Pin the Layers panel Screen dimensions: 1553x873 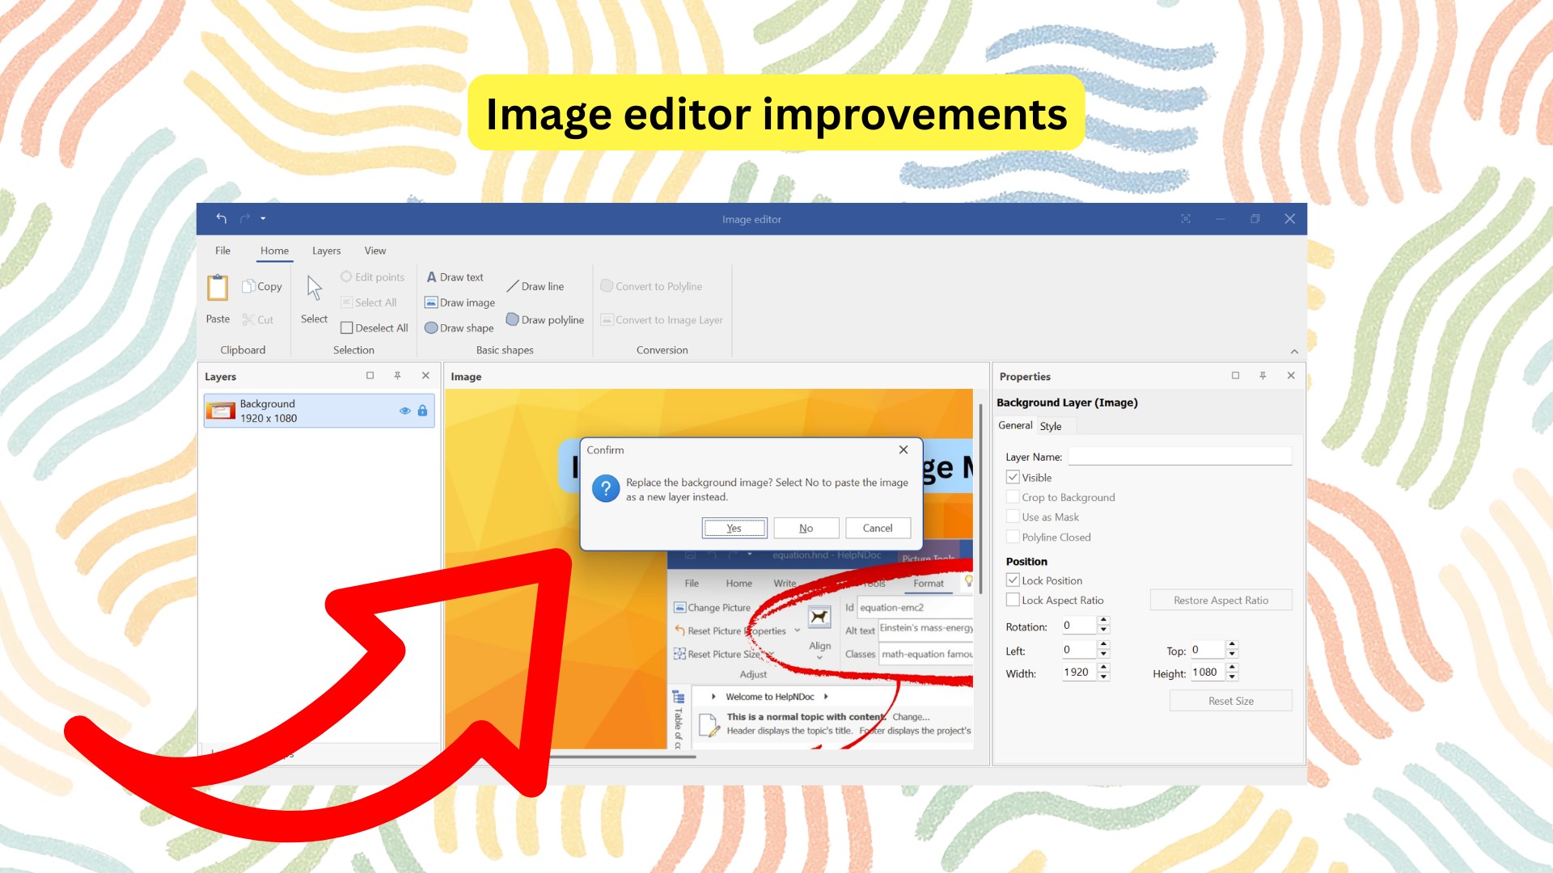[397, 375]
